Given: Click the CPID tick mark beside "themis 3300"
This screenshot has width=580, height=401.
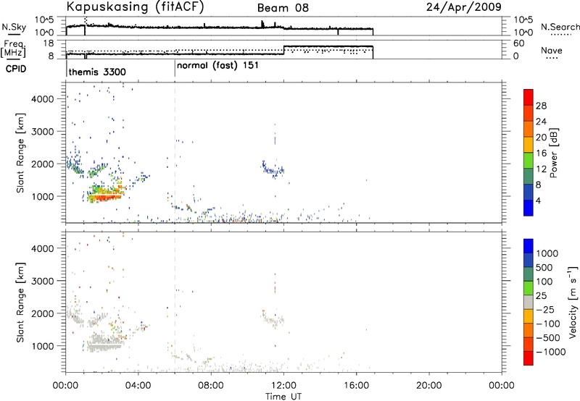Looking at the screenshot, I should (67, 69).
